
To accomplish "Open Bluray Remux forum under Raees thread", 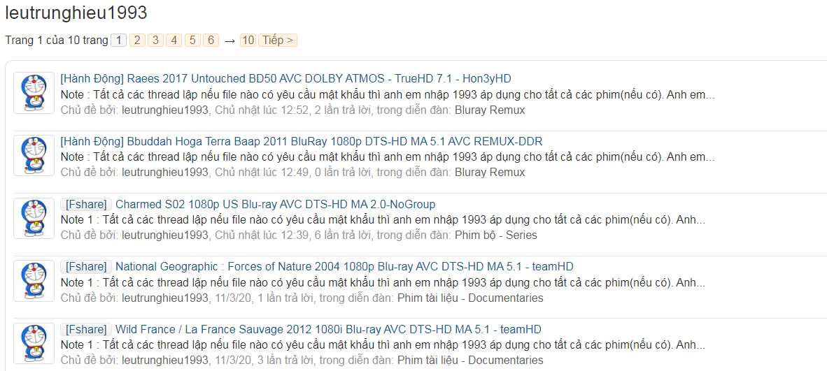I will coord(490,110).
